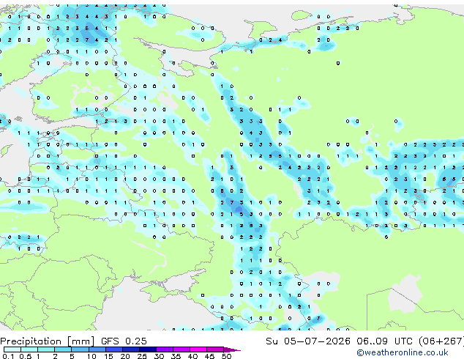Click the legend label '35'

coord(176,356)
